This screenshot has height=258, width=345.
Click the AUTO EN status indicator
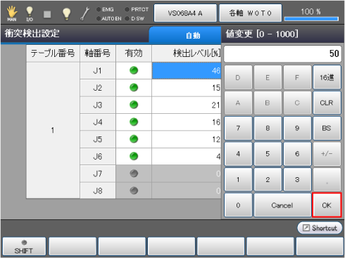pos(109,18)
